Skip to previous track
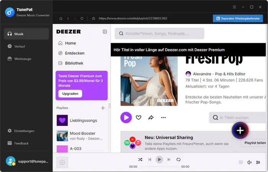 (x=150, y=159)
